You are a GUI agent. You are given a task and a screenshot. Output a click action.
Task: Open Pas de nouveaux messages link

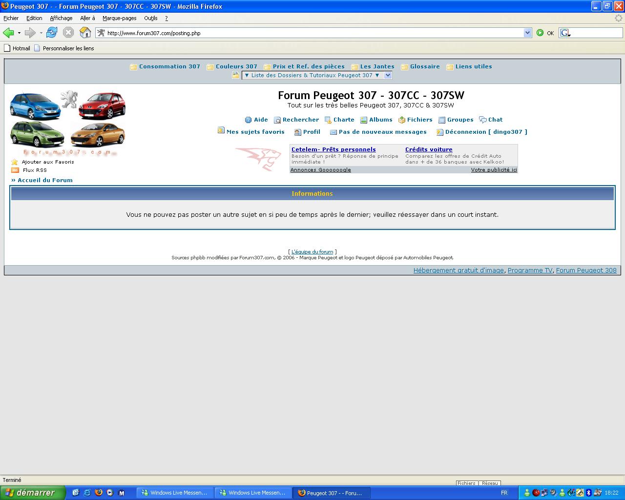tap(382, 132)
